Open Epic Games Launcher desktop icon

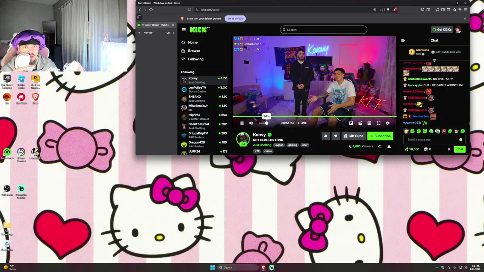pyautogui.click(x=7, y=81)
